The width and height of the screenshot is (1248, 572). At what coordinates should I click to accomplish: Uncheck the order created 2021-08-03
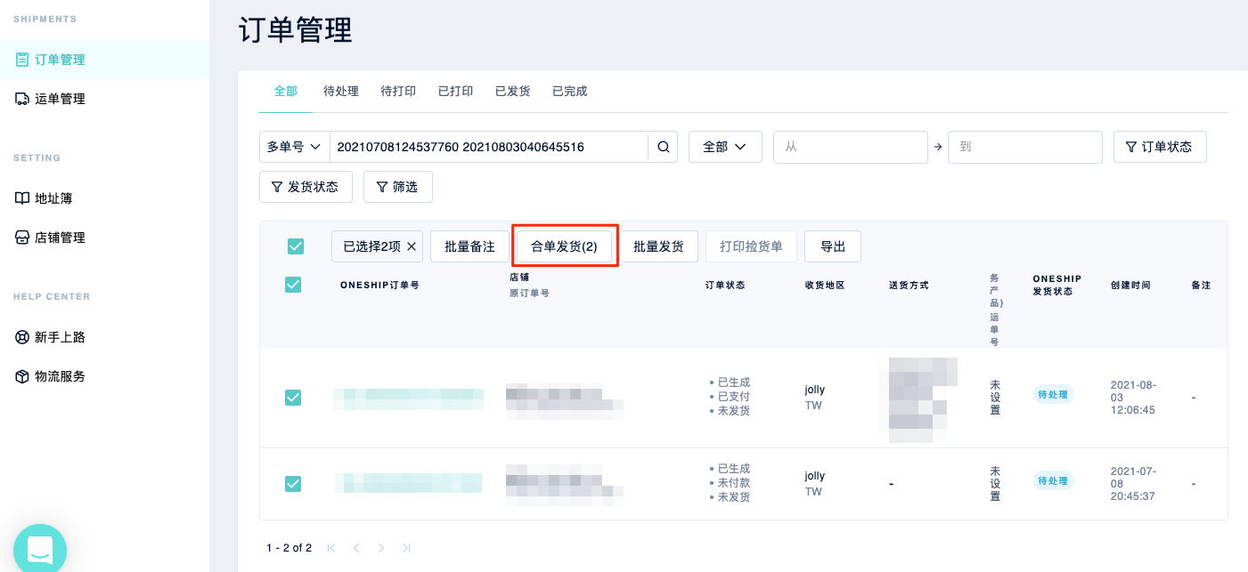[292, 398]
